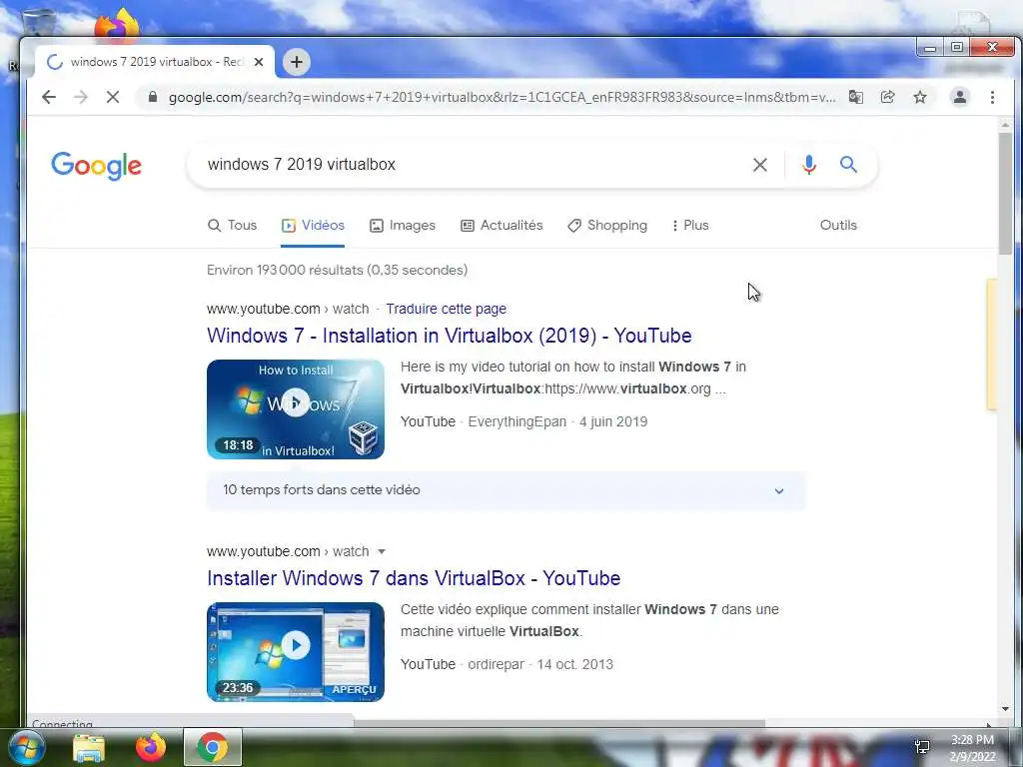This screenshot has width=1023, height=767.
Task: Clear the search box text
Action: click(x=760, y=165)
